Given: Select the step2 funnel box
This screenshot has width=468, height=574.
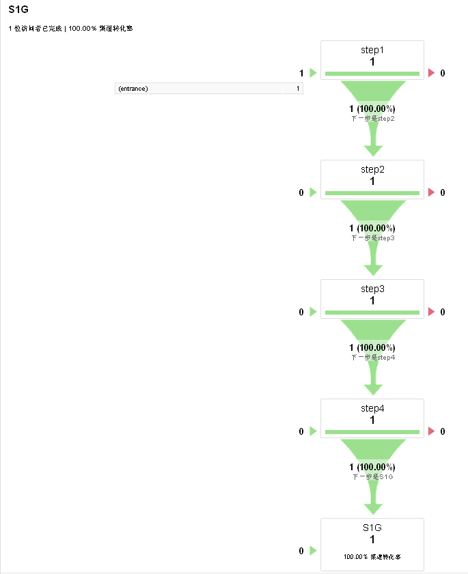Looking at the screenshot, I should click(x=372, y=175).
